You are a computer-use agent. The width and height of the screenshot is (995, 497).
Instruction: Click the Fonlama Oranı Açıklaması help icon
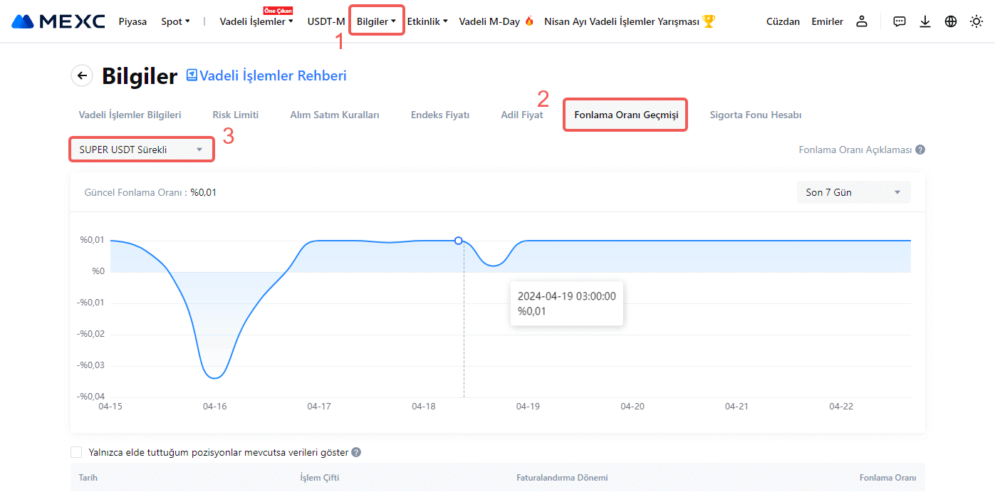coord(920,150)
